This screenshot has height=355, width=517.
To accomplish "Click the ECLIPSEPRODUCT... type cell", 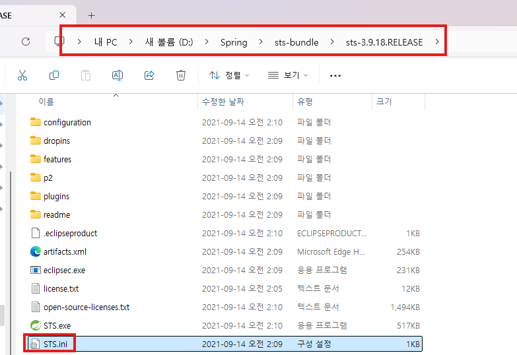I will click(332, 234).
